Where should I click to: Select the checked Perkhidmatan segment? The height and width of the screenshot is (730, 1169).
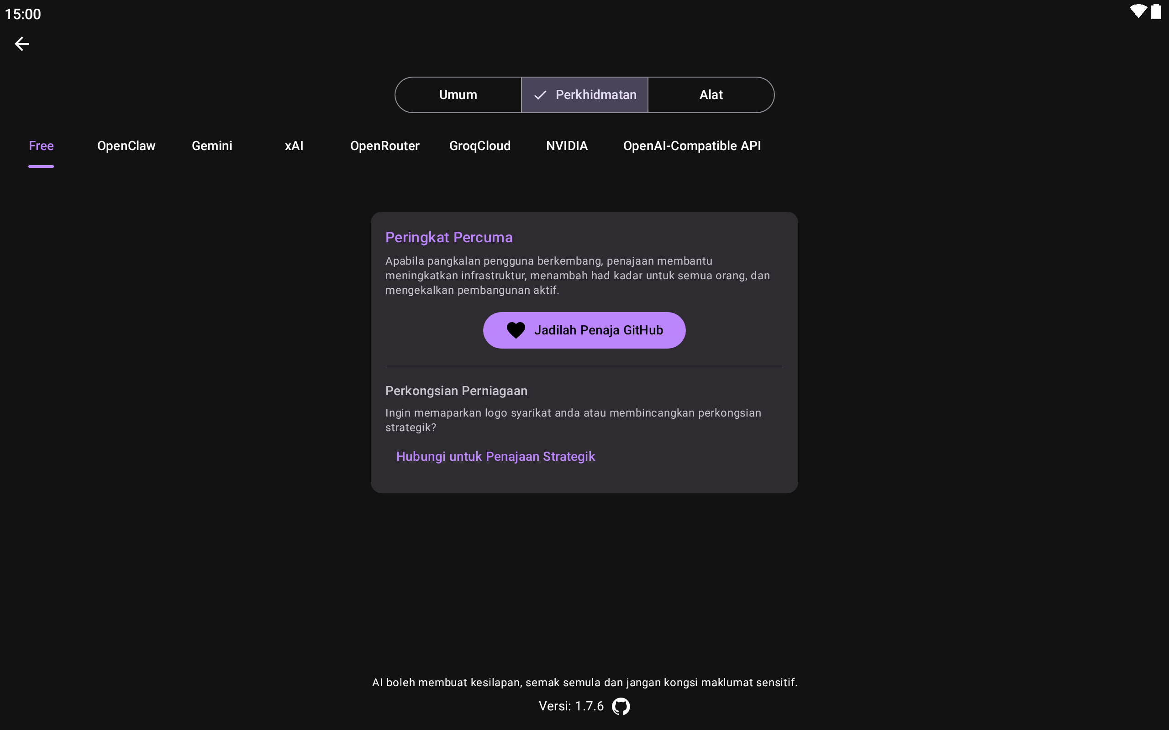pyautogui.click(x=584, y=94)
